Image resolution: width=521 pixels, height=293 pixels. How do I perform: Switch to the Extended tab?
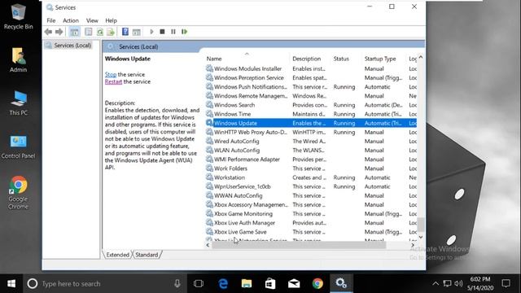coord(117,255)
